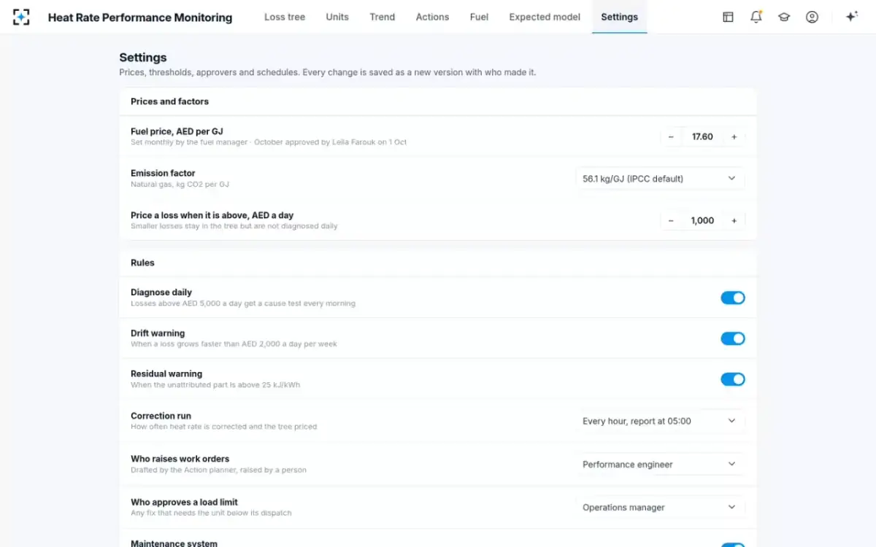Click 'Drafted by the Action planner' text
876x547 pixels.
[218, 470]
